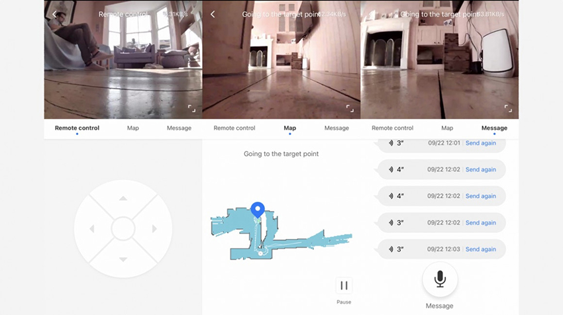This screenshot has width=563, height=315.
Task: Send again the 12:01 voice message
Action: (481, 143)
